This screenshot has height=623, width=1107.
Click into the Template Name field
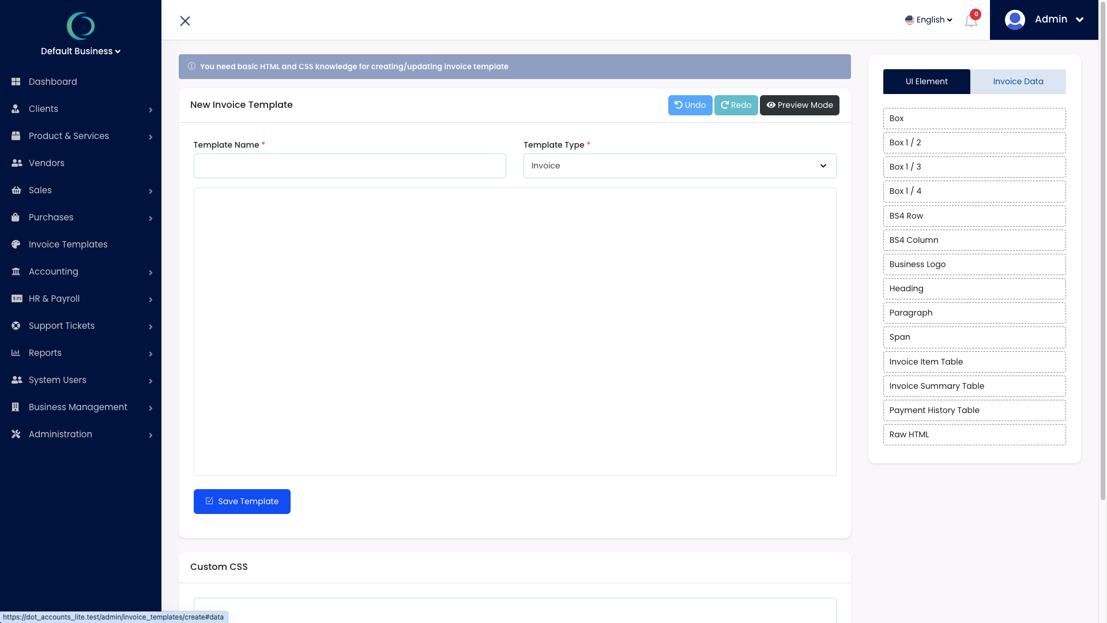click(350, 166)
